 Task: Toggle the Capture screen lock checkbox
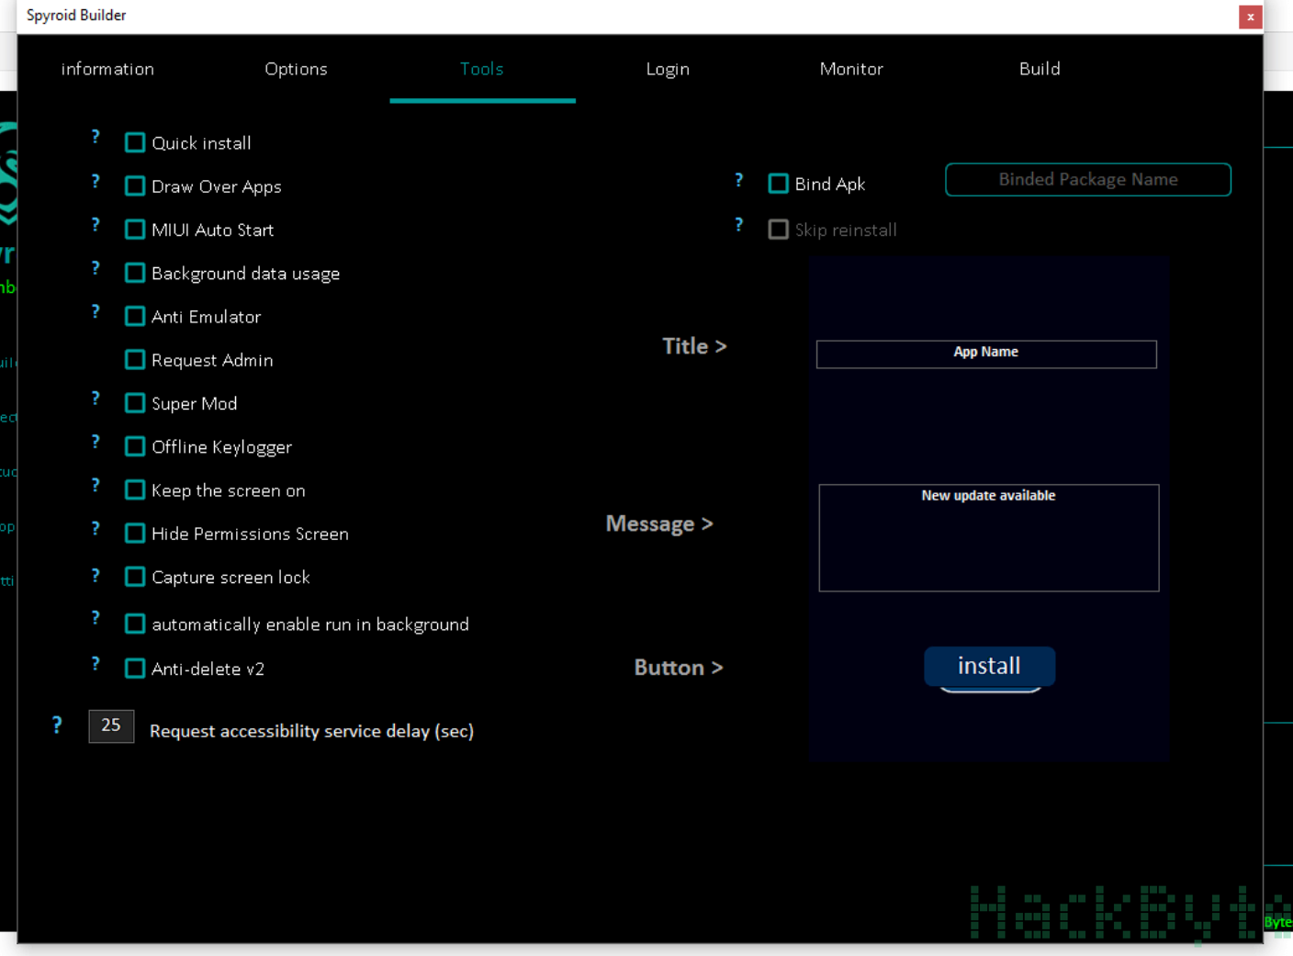135,577
